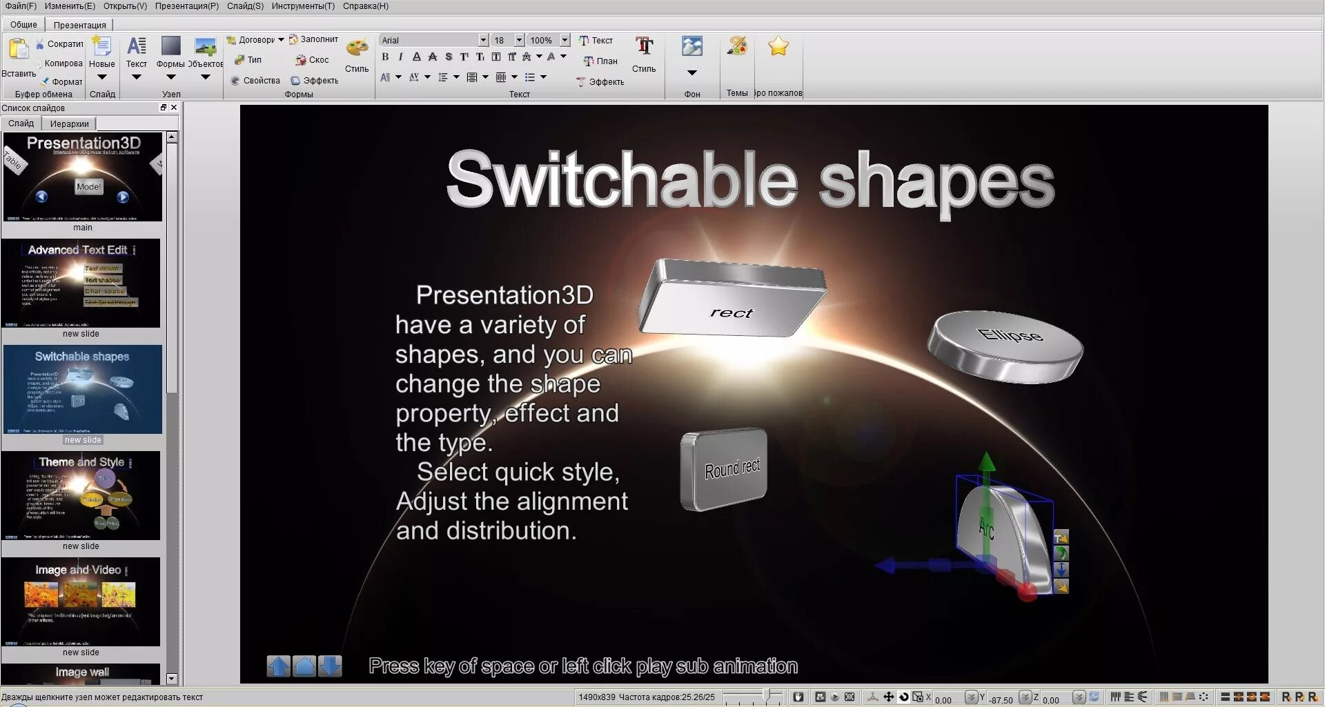Toggle bold text formatting
The width and height of the screenshot is (1325, 707).
coord(385,57)
